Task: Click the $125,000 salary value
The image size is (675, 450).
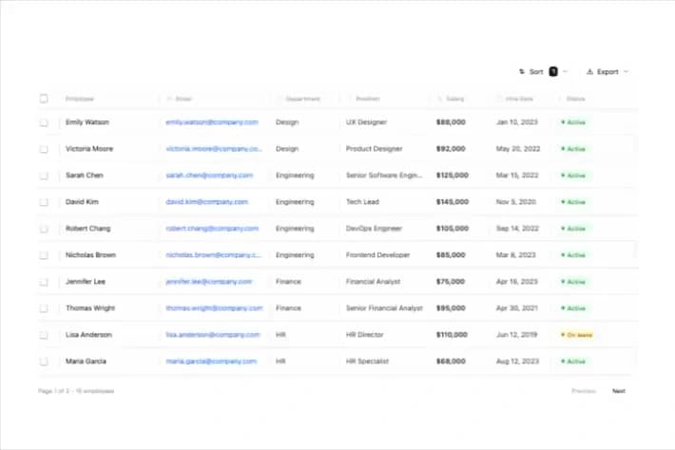Action: click(453, 176)
